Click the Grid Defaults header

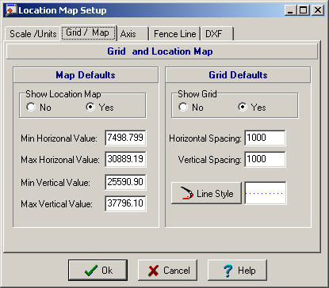(x=238, y=75)
